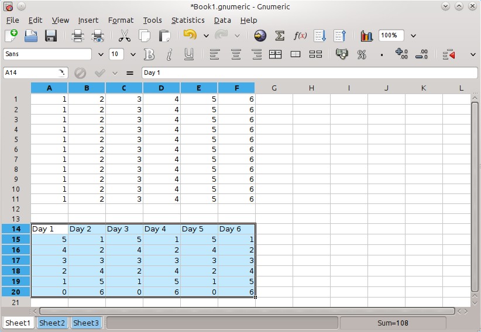The image size is (481, 332).
Task: Open the File menu
Action: [x=12, y=20]
